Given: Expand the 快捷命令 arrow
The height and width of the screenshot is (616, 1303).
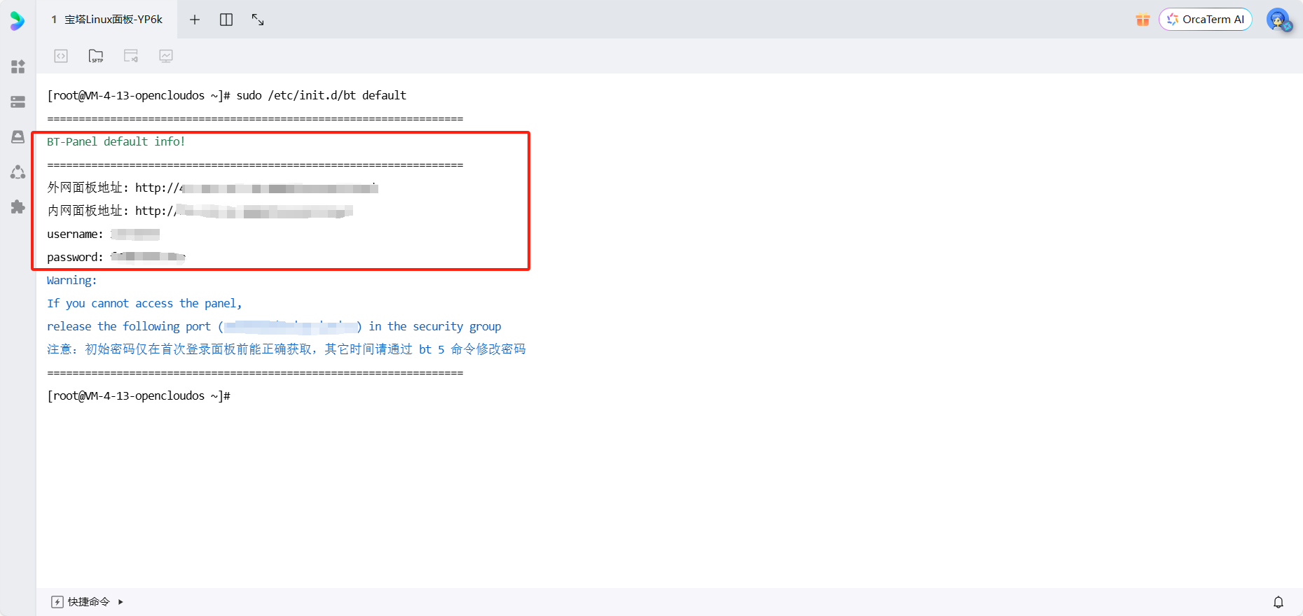Looking at the screenshot, I should click(120, 602).
